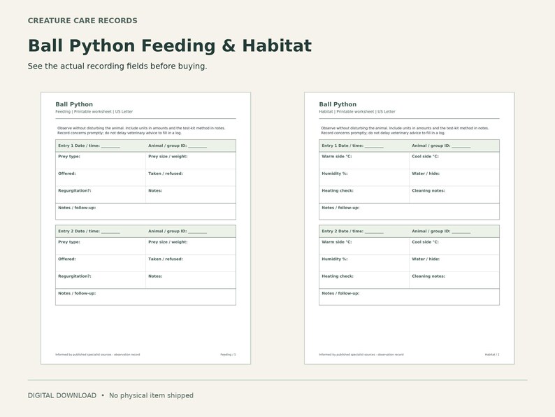
Task: Click Entry 1 'Notes:' cell beside Regurgitation
Action: (x=191, y=195)
